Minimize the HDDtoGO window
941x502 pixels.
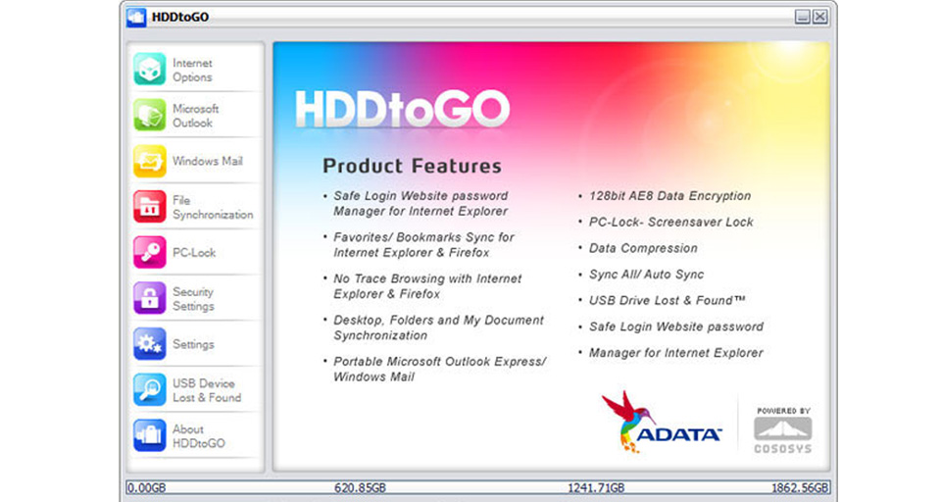point(803,17)
